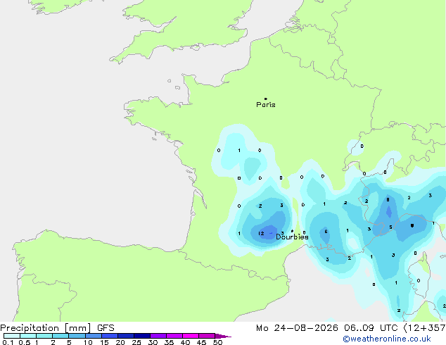Pick legend swatch between 25 and 30

click(x=142, y=336)
